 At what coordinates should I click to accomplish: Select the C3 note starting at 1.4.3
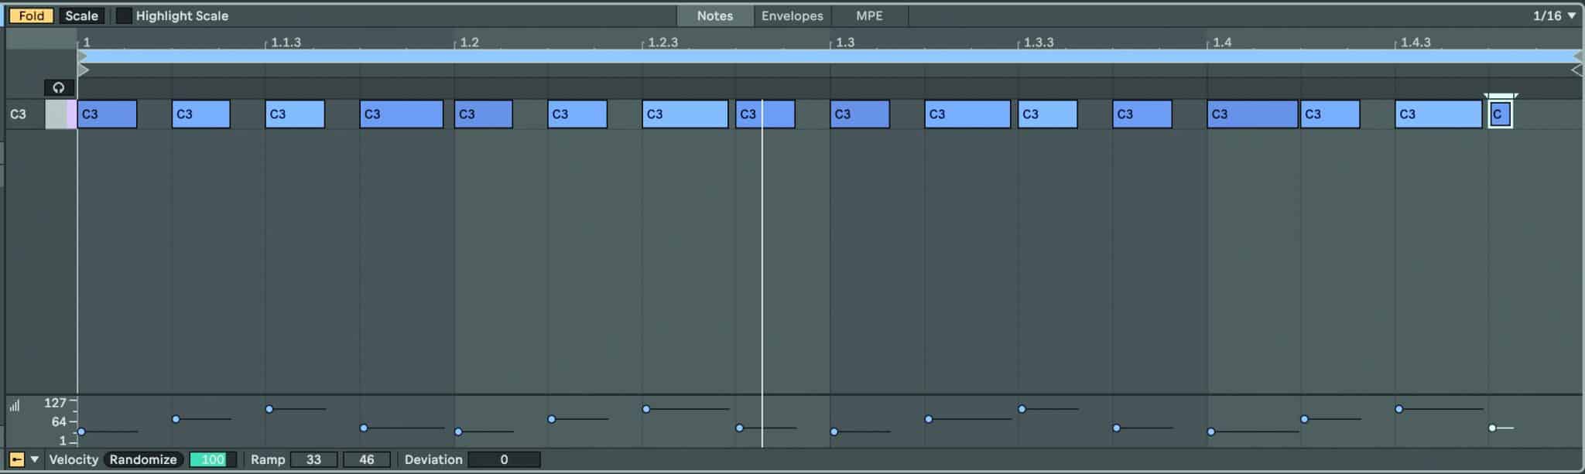(1439, 114)
